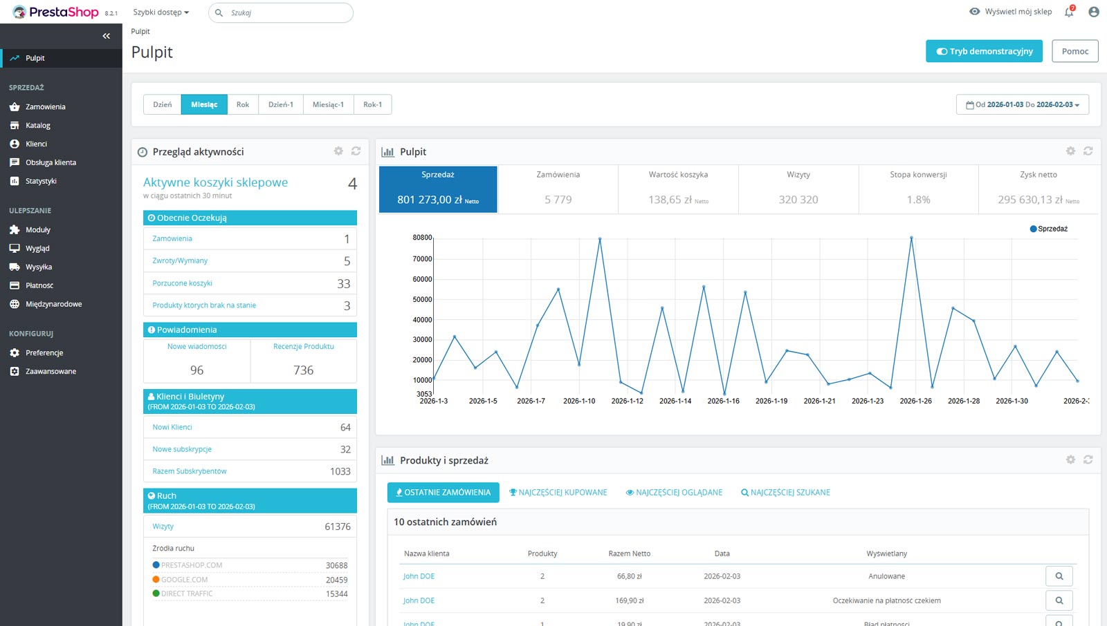1107x626 pixels.
Task: Open Porzucone koszyki link
Action: coord(183,283)
